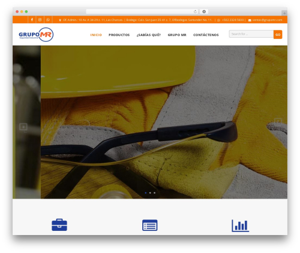
Task: Minimize the browser window with yellow button
Action: tap(22, 11)
